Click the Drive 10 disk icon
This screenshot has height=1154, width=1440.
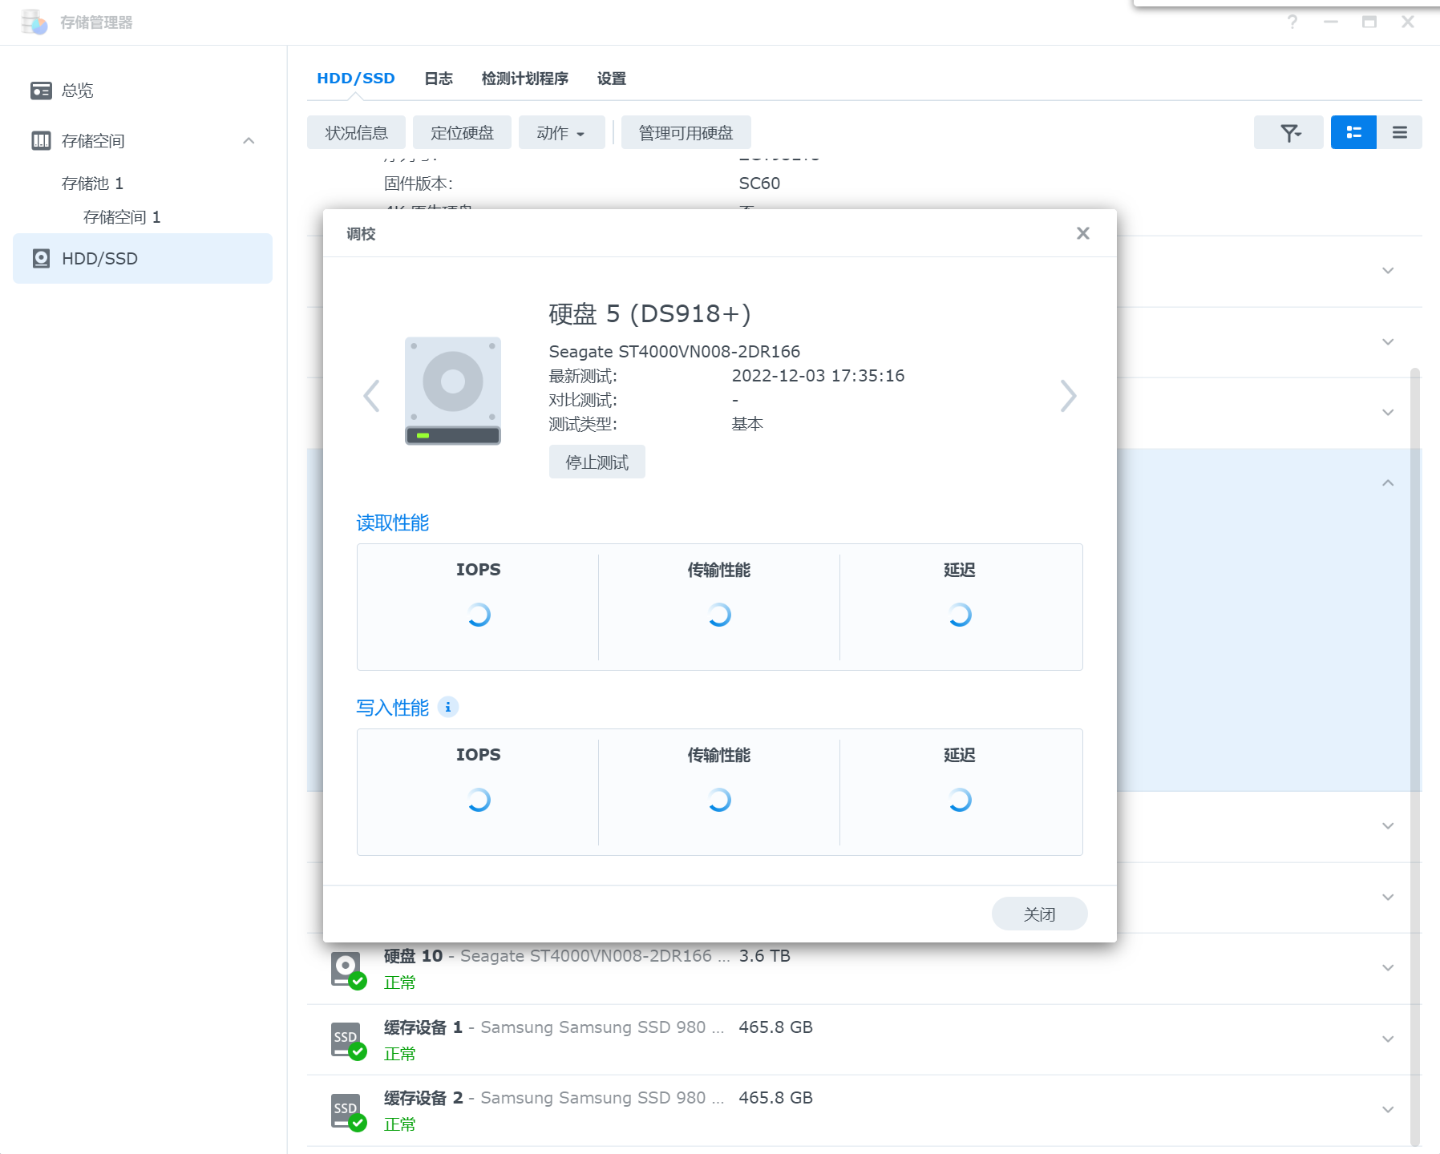tap(348, 969)
